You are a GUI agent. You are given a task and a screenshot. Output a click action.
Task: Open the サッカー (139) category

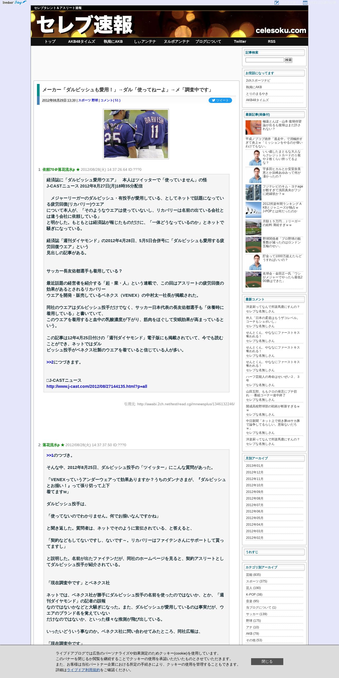[257, 614]
